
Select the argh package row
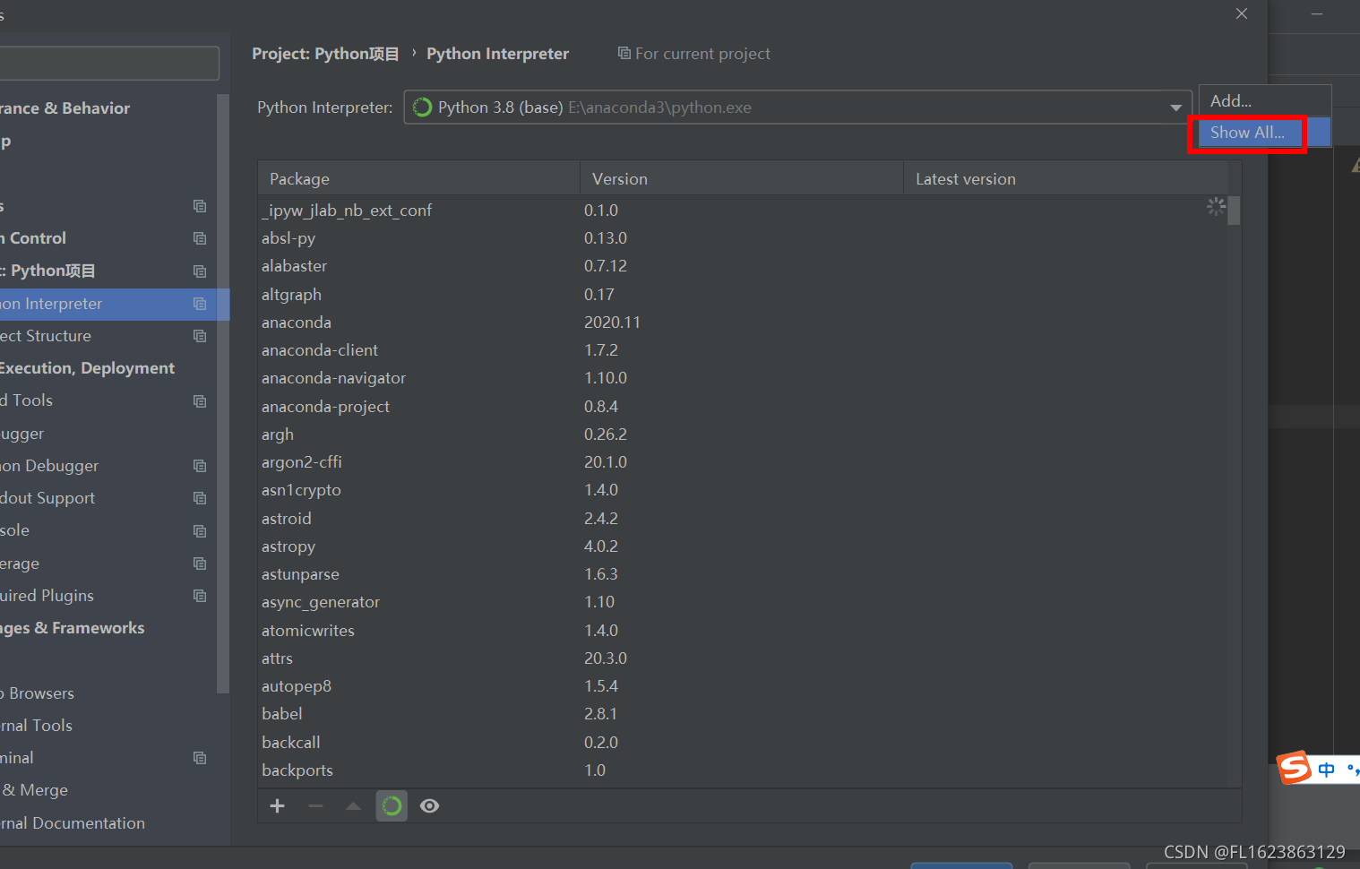(743, 434)
